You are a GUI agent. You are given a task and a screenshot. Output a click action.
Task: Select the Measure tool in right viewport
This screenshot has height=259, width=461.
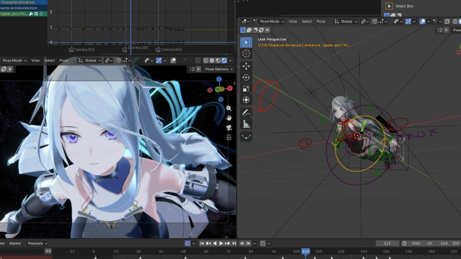tap(246, 124)
